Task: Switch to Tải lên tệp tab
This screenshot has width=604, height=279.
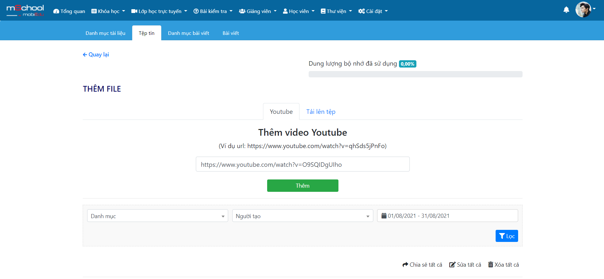Action: click(321, 112)
